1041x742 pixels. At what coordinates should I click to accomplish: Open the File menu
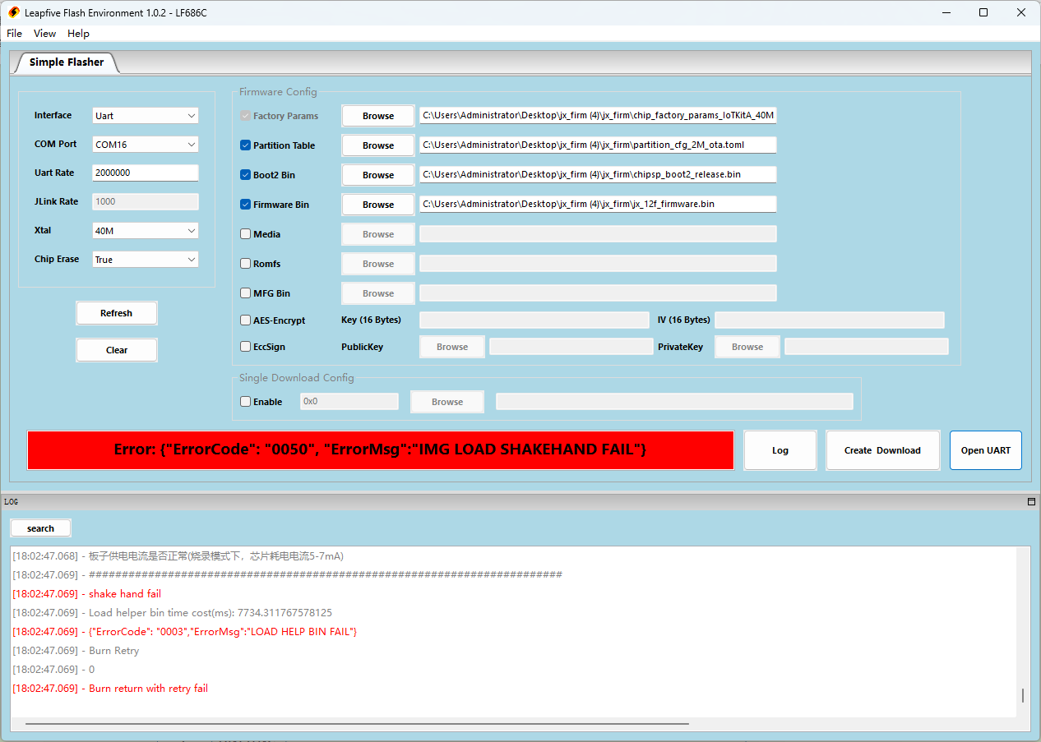pyautogui.click(x=15, y=34)
